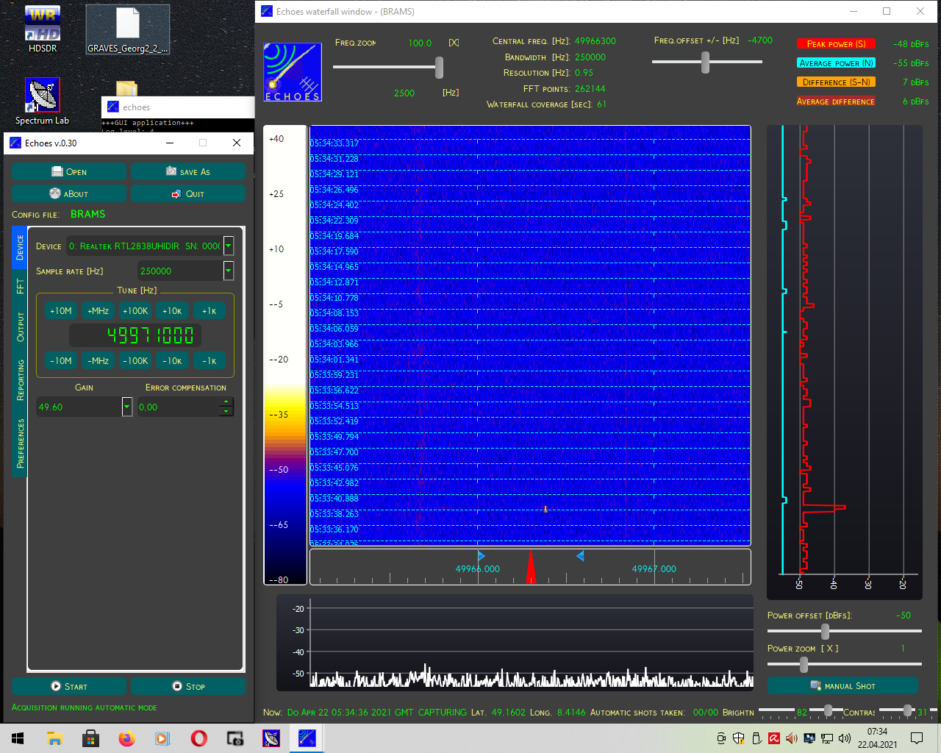Select the GRAVES_Georg2 file on desktop
The width and height of the screenshot is (941, 753).
pos(128,29)
